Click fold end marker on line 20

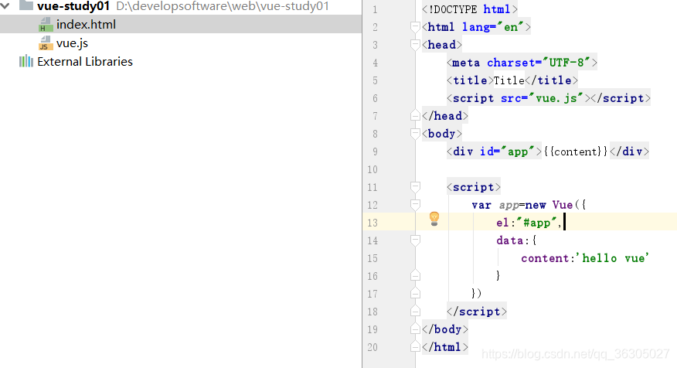click(x=415, y=347)
